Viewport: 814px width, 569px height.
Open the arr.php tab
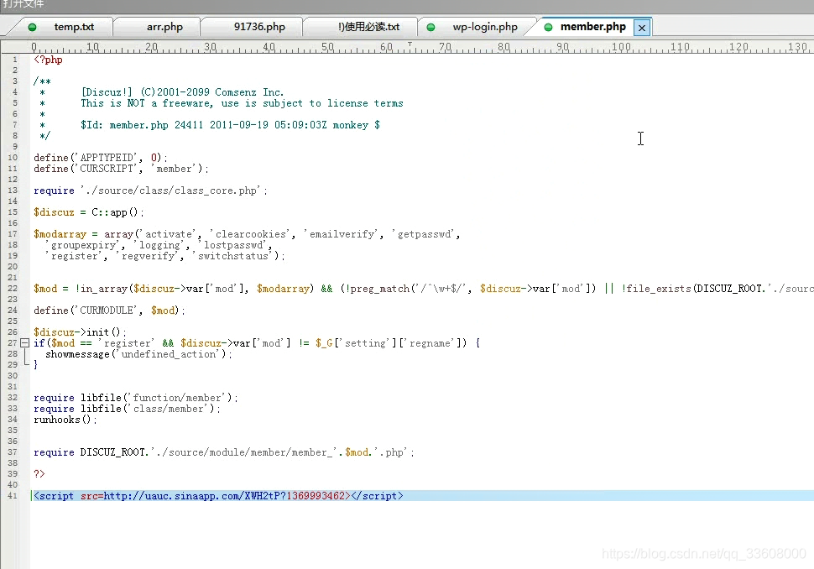pyautogui.click(x=164, y=27)
